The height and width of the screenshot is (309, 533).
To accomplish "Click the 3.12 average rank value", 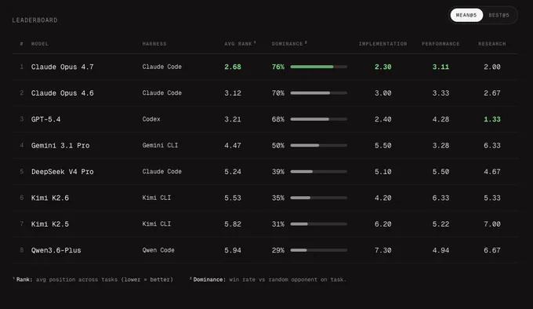I will click(233, 93).
